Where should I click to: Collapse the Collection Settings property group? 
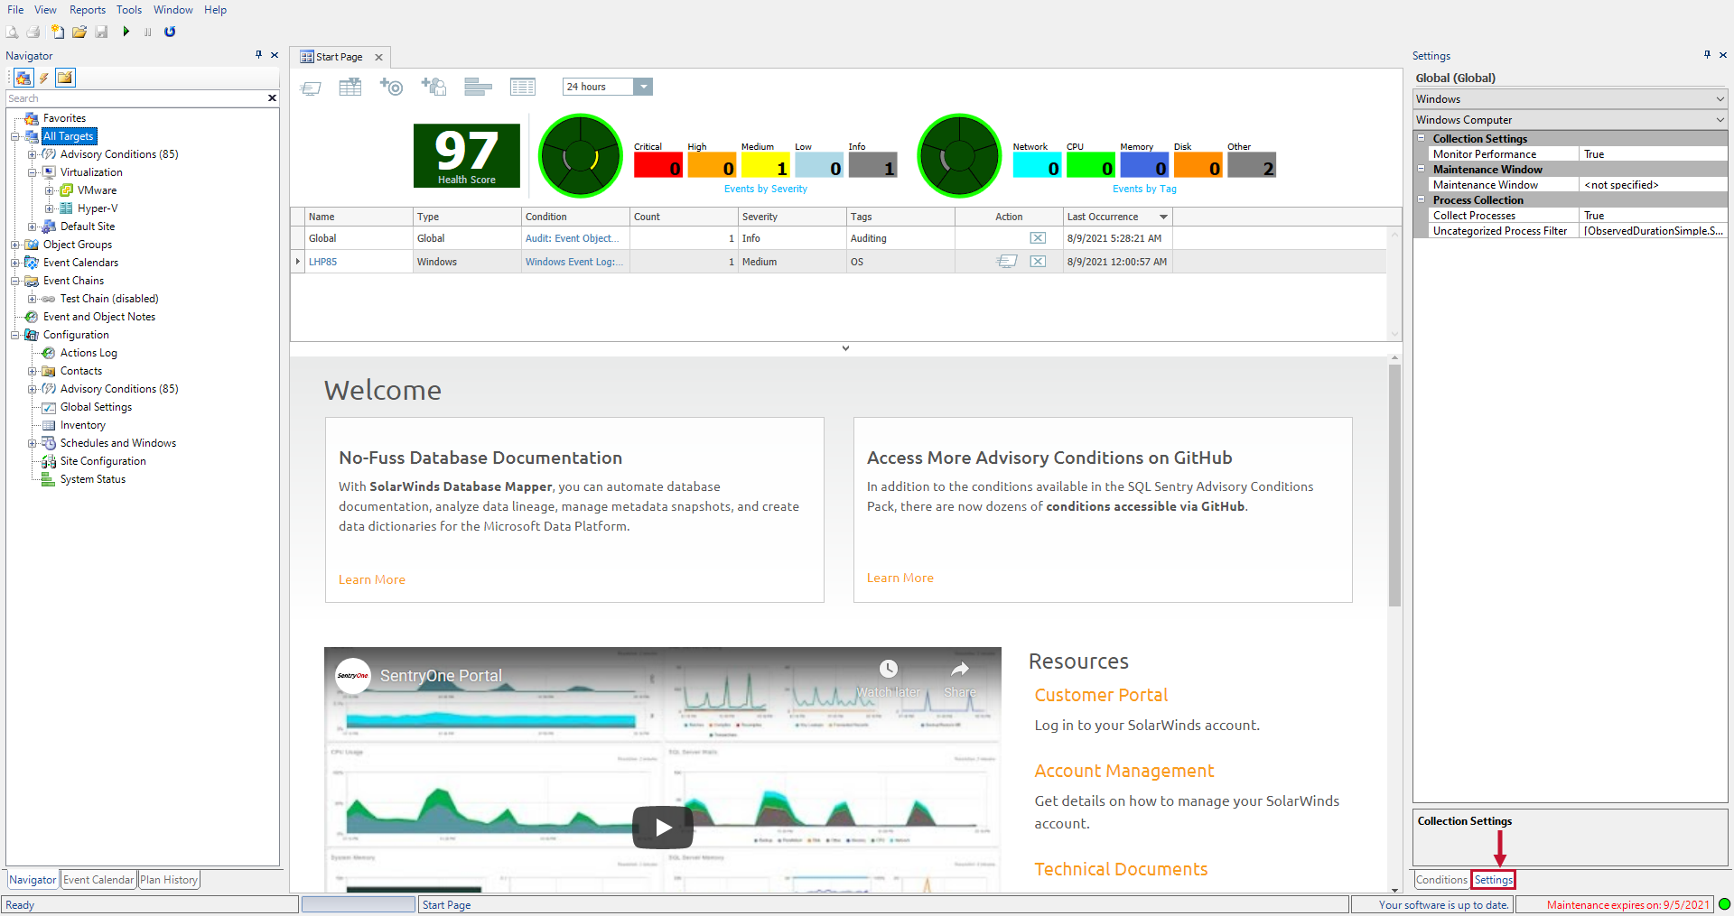coord(1422,138)
